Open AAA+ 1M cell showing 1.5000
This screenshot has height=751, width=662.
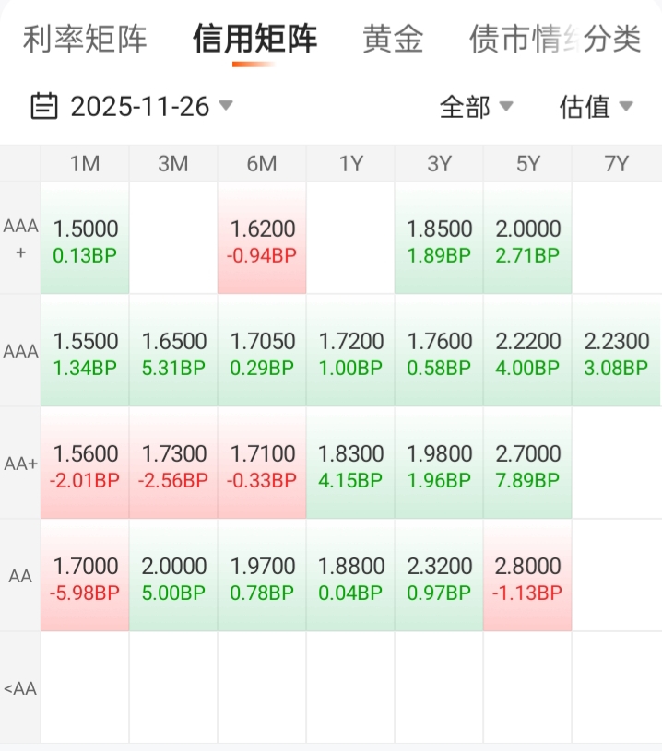[85, 239]
